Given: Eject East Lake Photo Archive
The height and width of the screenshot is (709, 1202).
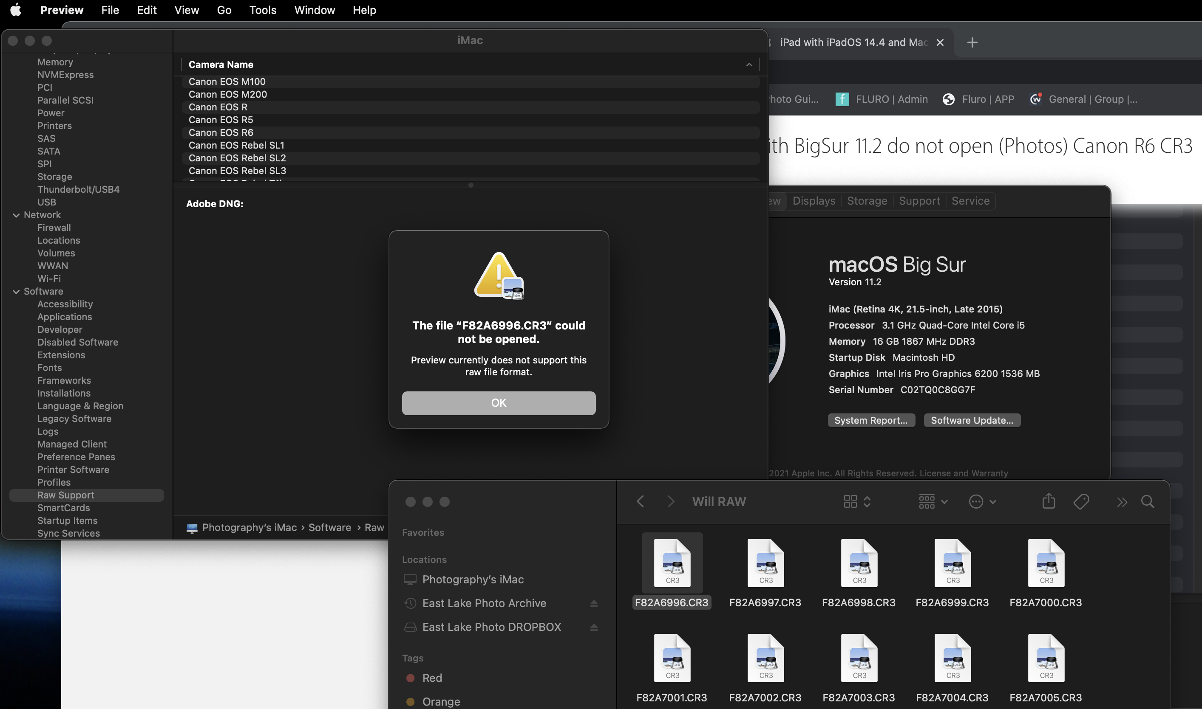Looking at the screenshot, I should [594, 603].
